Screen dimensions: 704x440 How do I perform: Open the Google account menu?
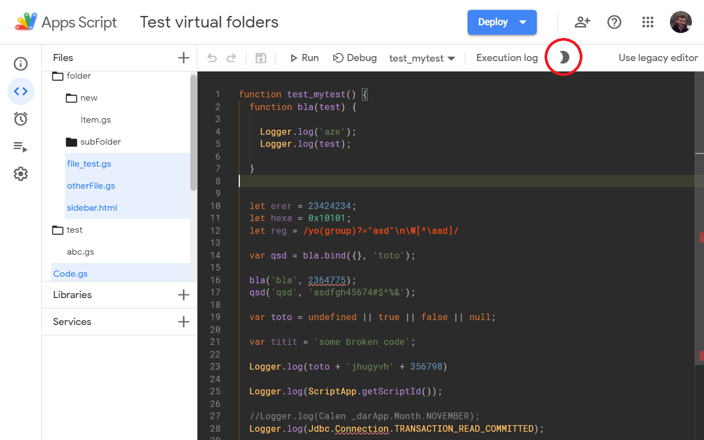pyautogui.click(x=681, y=22)
